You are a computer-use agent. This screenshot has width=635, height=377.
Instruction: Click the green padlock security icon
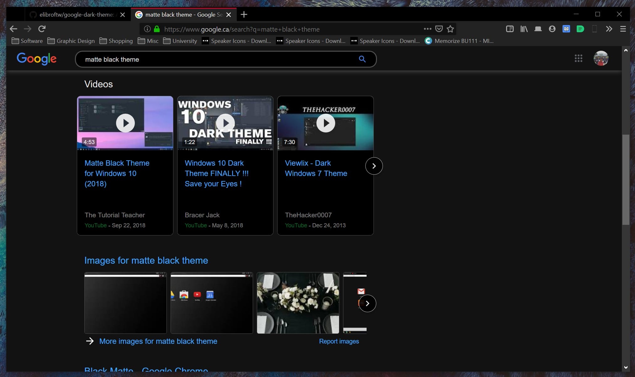point(157,29)
